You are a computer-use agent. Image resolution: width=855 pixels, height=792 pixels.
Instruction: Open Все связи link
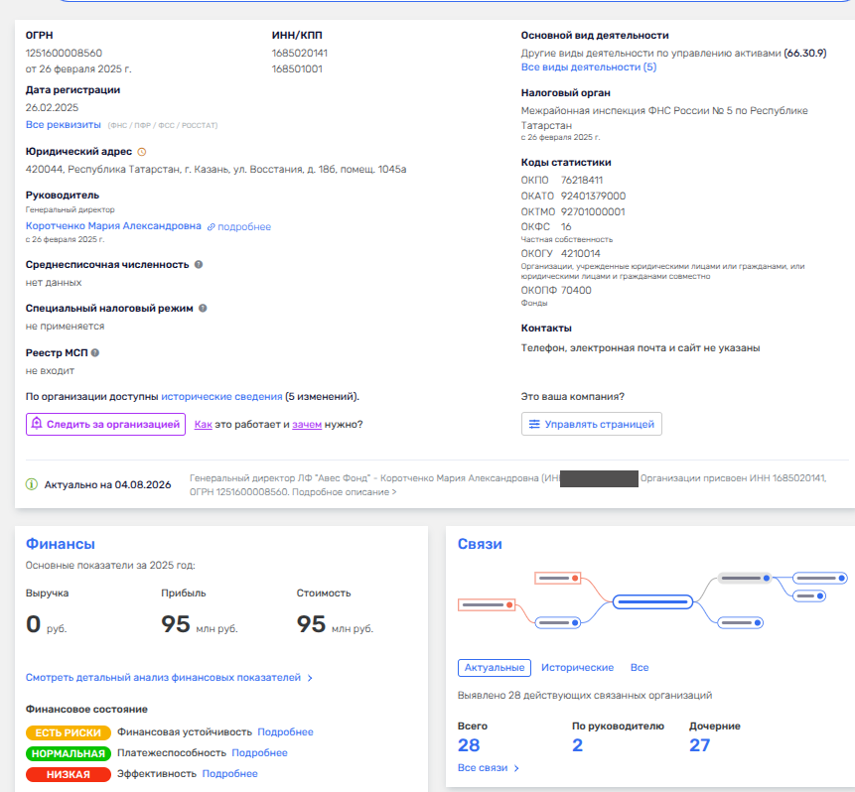(488, 767)
